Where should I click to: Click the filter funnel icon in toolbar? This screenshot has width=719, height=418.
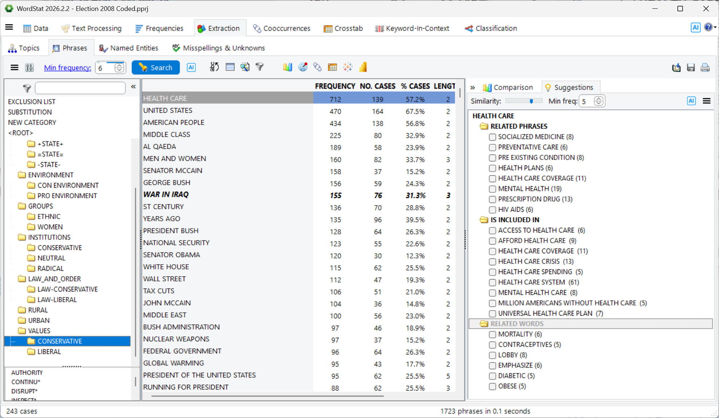pos(259,67)
